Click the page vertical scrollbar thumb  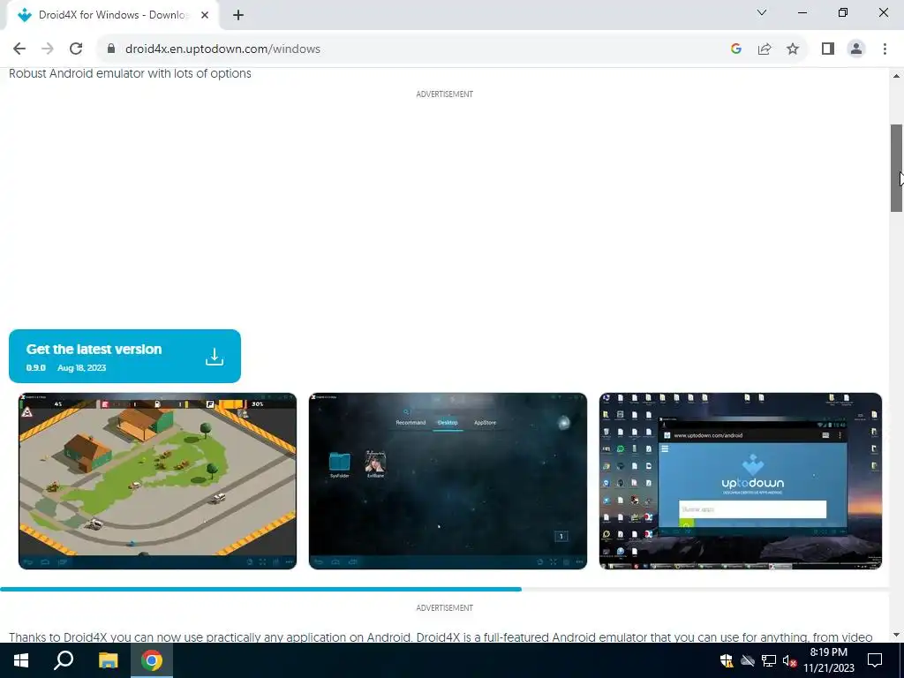point(896,169)
